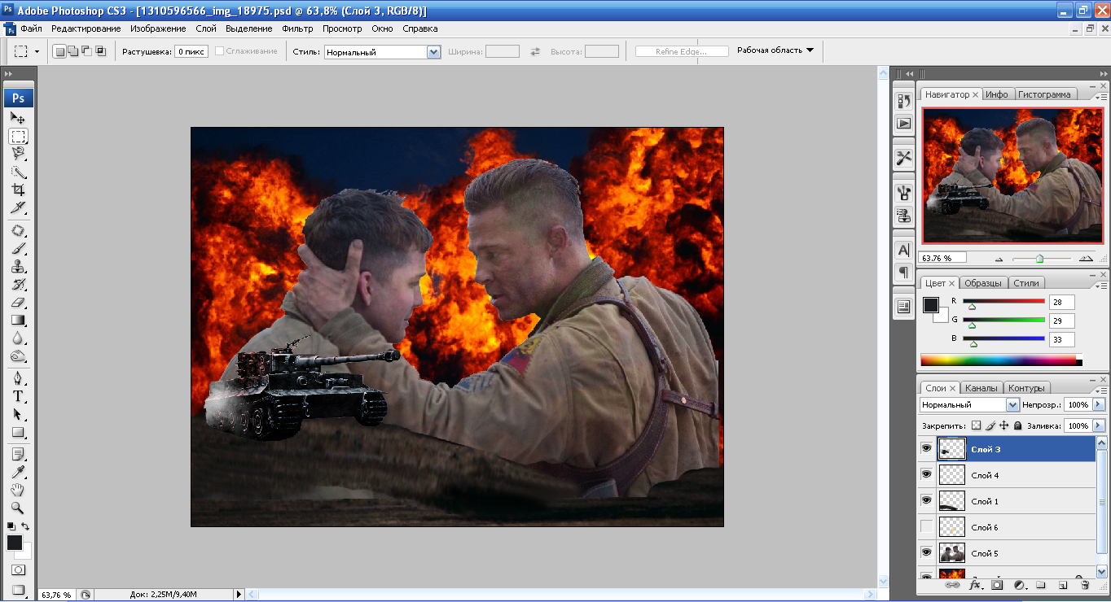The image size is (1111, 602).
Task: Select the Path Selection tool
Action: coord(18,415)
